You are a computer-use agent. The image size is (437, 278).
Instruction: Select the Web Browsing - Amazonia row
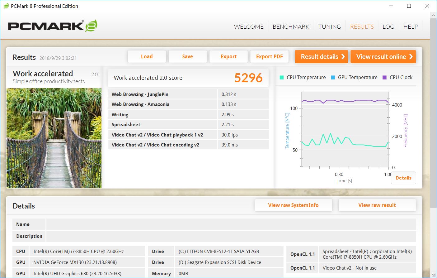[188, 104]
